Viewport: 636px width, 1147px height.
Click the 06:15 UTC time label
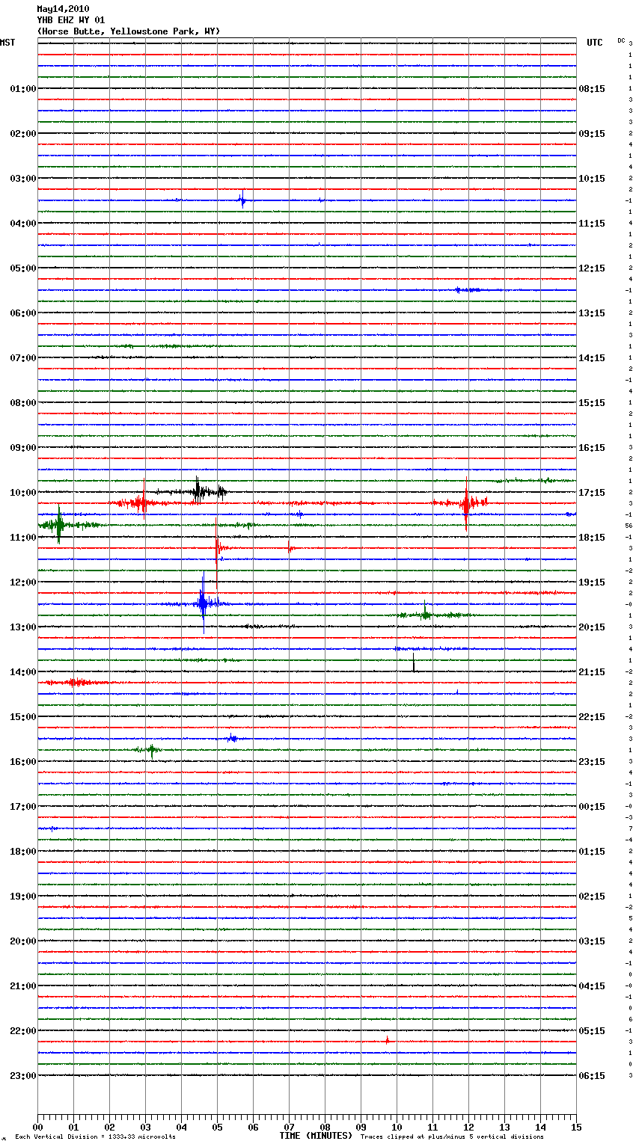(592, 1076)
